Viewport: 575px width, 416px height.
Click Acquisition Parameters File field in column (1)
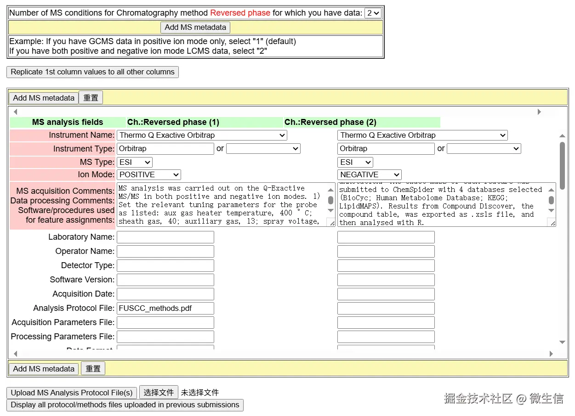pyautogui.click(x=165, y=323)
